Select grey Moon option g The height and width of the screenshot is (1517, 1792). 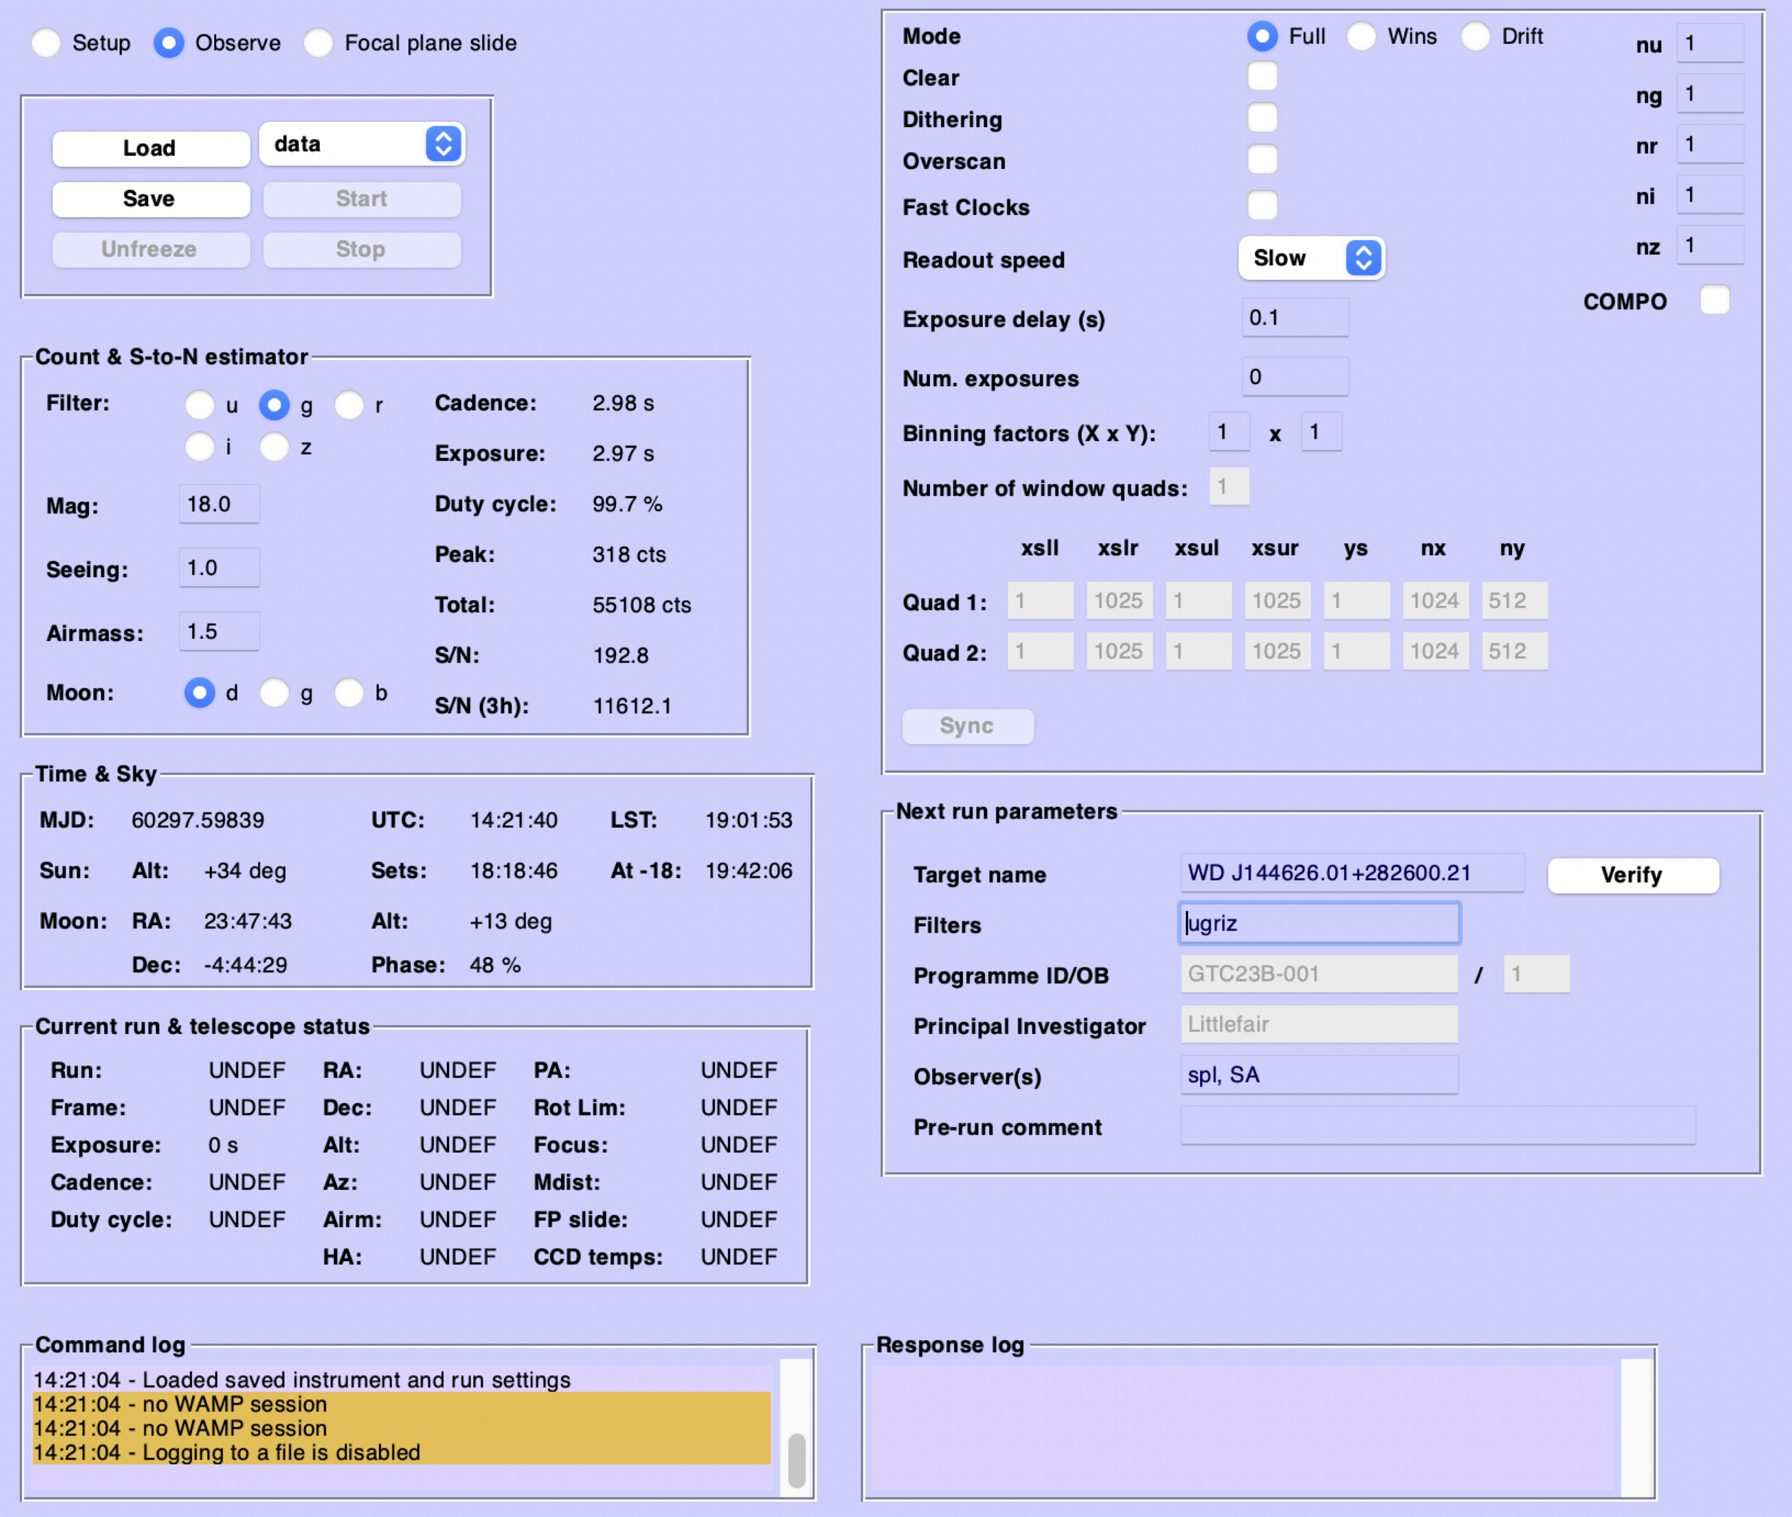[x=275, y=692]
